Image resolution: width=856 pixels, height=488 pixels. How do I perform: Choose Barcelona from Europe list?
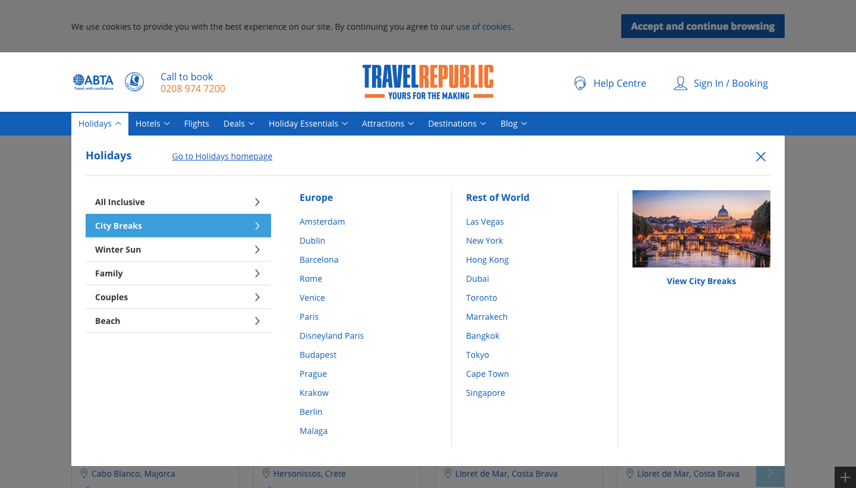(319, 260)
